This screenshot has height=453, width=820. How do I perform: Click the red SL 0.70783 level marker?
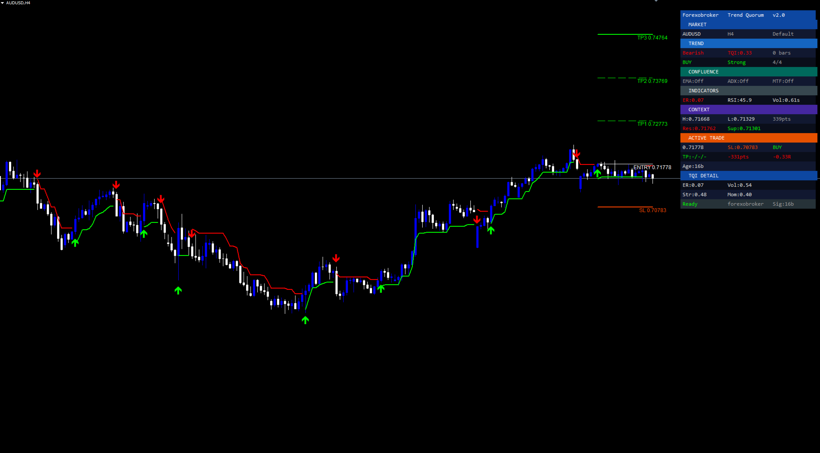click(x=652, y=210)
